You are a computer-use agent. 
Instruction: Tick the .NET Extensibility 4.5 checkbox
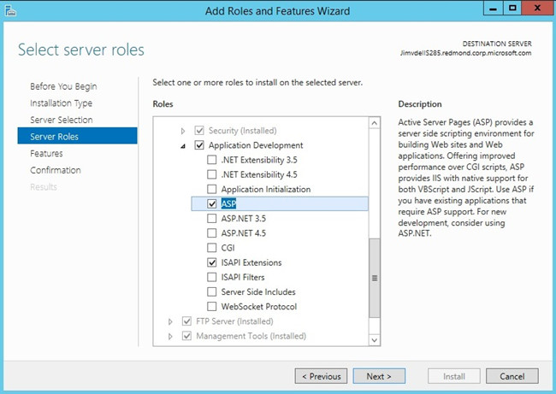[x=211, y=174]
